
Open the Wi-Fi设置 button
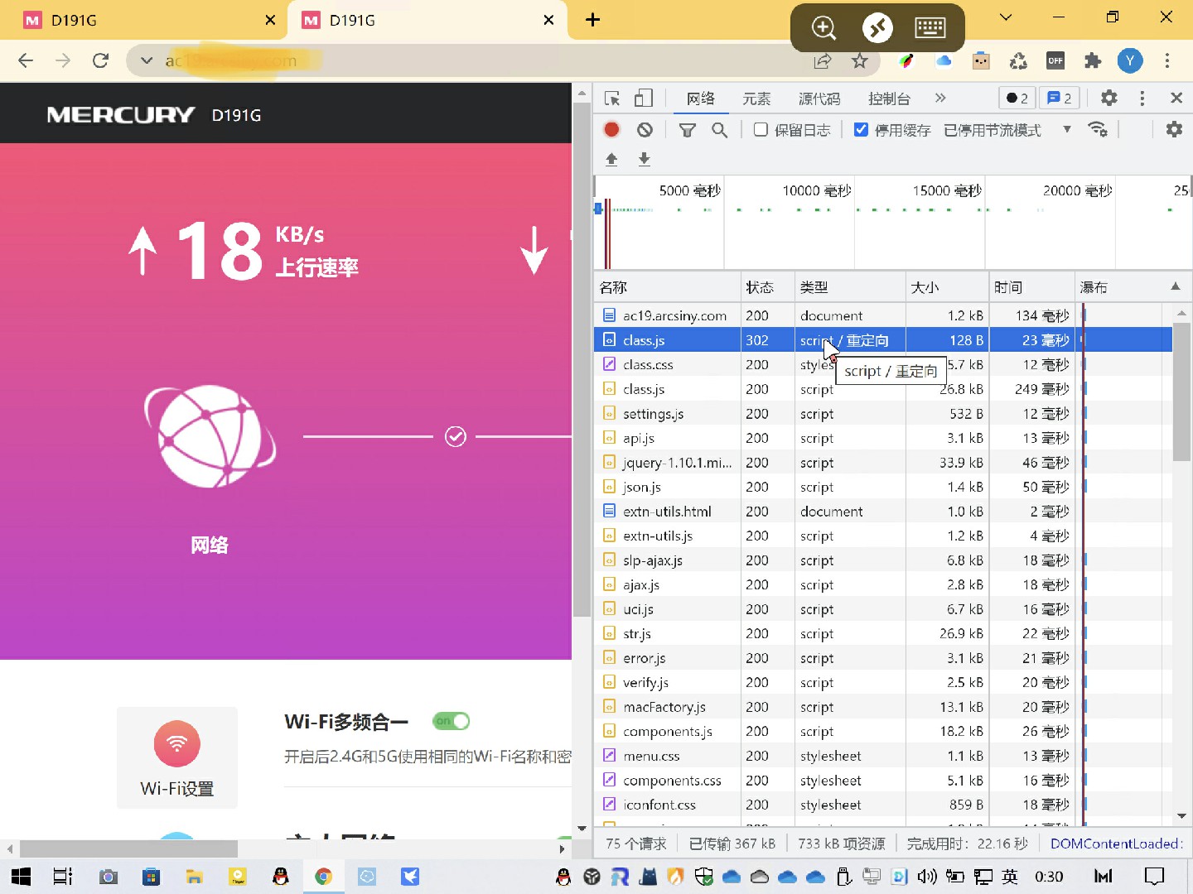pos(177,757)
